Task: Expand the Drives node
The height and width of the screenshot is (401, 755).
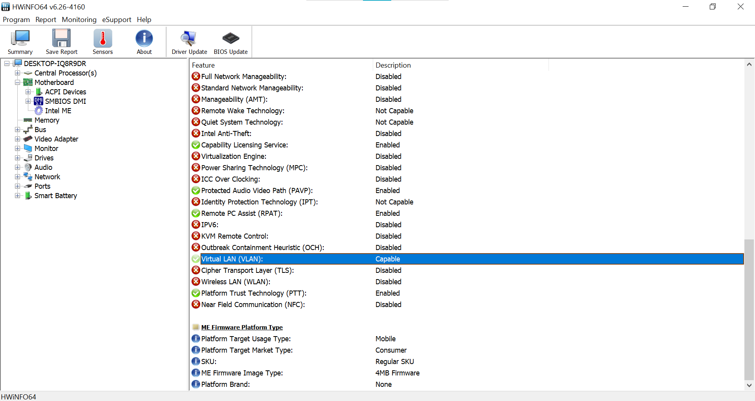Action: (17, 158)
